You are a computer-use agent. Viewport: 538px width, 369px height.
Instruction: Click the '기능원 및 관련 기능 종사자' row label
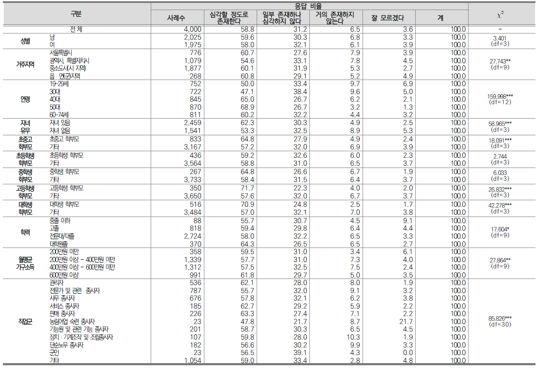pyautogui.click(x=80, y=329)
